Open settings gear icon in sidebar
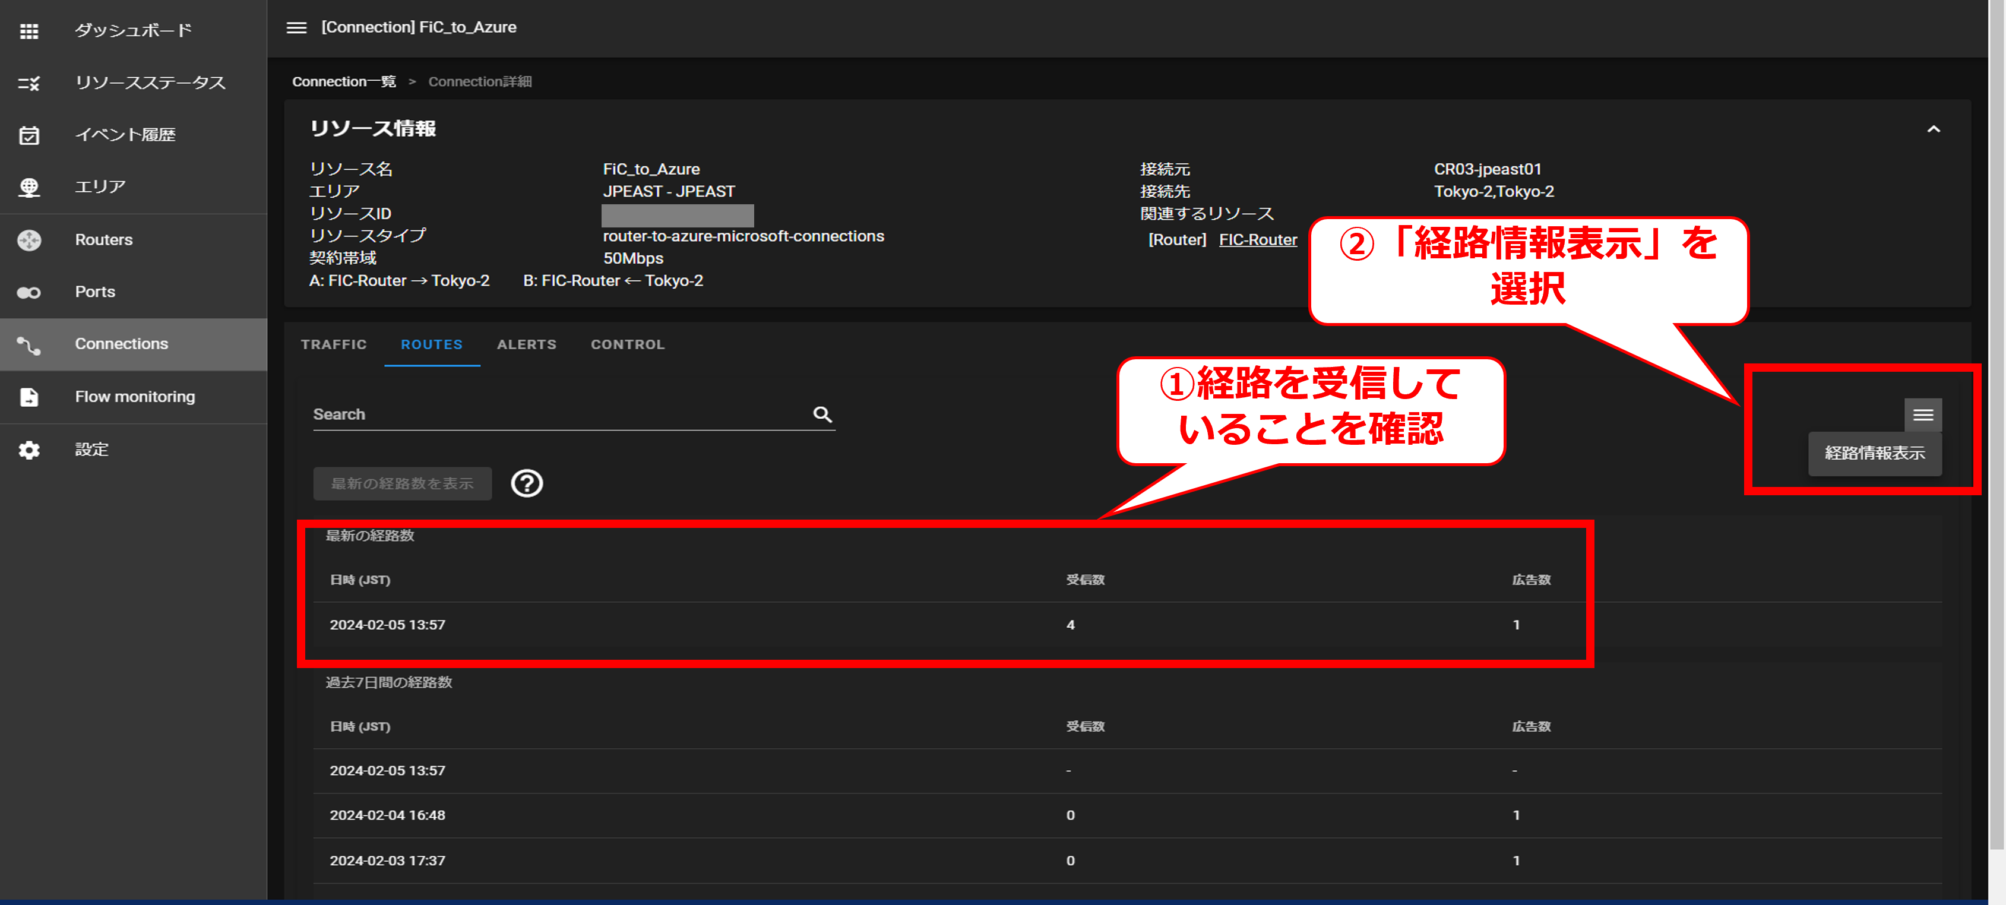Image resolution: width=2006 pixels, height=905 pixels. click(29, 450)
